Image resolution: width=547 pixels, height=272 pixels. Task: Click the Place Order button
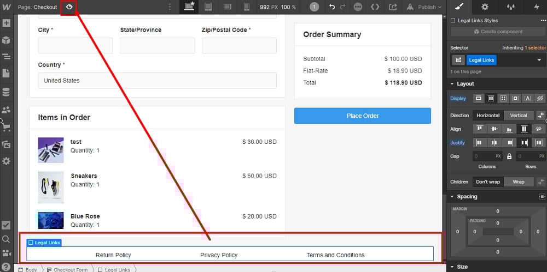pos(363,116)
